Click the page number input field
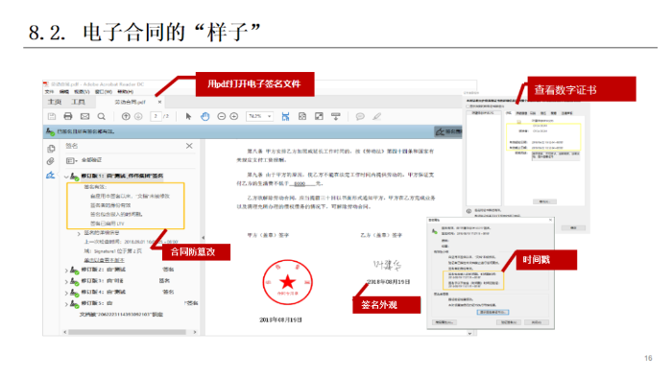672x378 pixels. 156,116
